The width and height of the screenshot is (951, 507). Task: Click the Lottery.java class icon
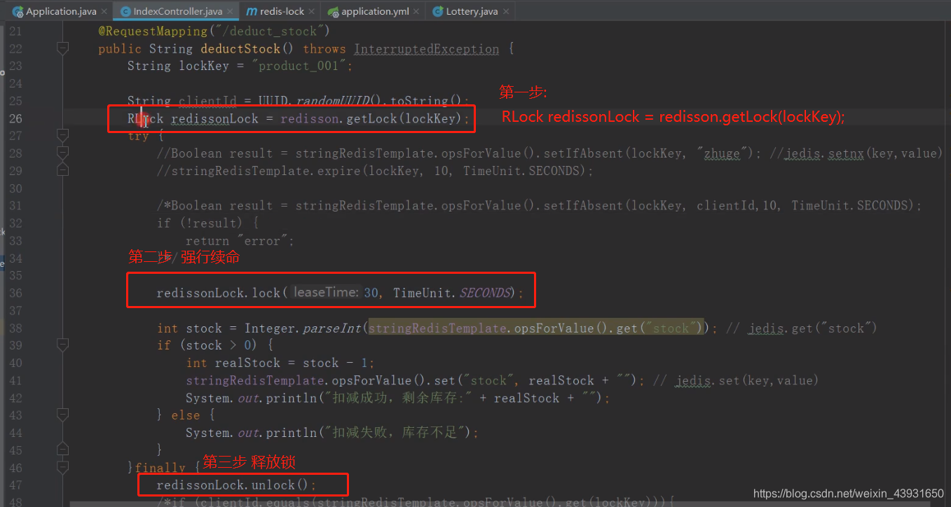click(x=438, y=11)
